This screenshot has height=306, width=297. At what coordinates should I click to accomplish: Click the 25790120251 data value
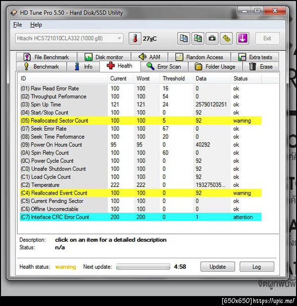[211, 104]
